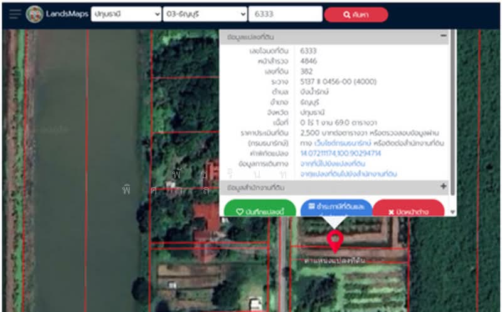Image resolution: width=502 pixels, height=312 pixels.
Task: Collapse ข้อมูลแปลงที่ดิน panel with minus icon
Action: point(444,36)
